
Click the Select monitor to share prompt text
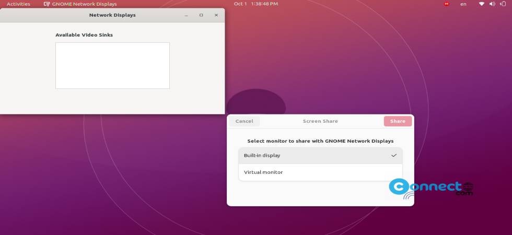[x=320, y=141]
